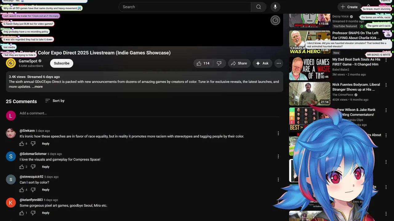Open My Dad Beat Dark Souls video title
This screenshot has height=221, width=394.
(x=356, y=62)
